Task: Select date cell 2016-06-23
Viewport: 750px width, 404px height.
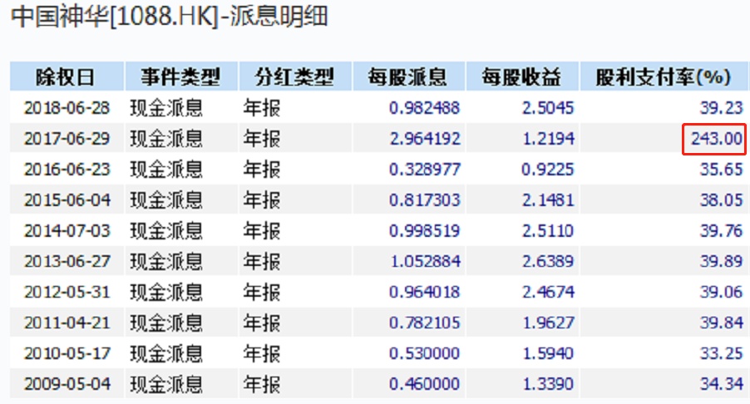Action: pyautogui.click(x=67, y=169)
